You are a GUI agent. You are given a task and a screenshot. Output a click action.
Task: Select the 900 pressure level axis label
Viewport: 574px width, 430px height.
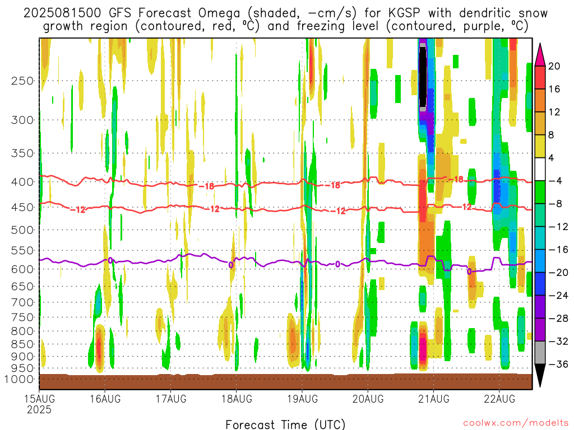[x=22, y=357]
